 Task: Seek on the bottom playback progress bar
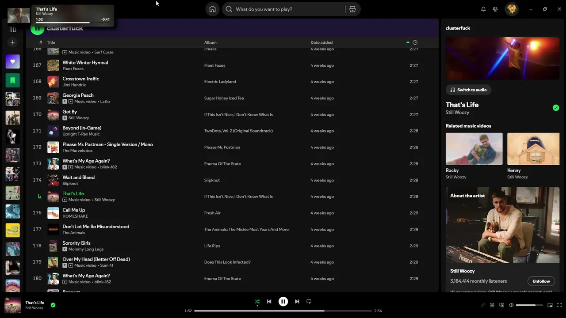(x=283, y=311)
